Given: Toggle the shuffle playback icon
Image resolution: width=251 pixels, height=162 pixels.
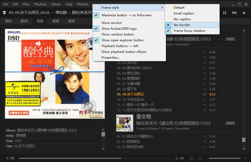Looking at the screenshot, I should 200,158.
